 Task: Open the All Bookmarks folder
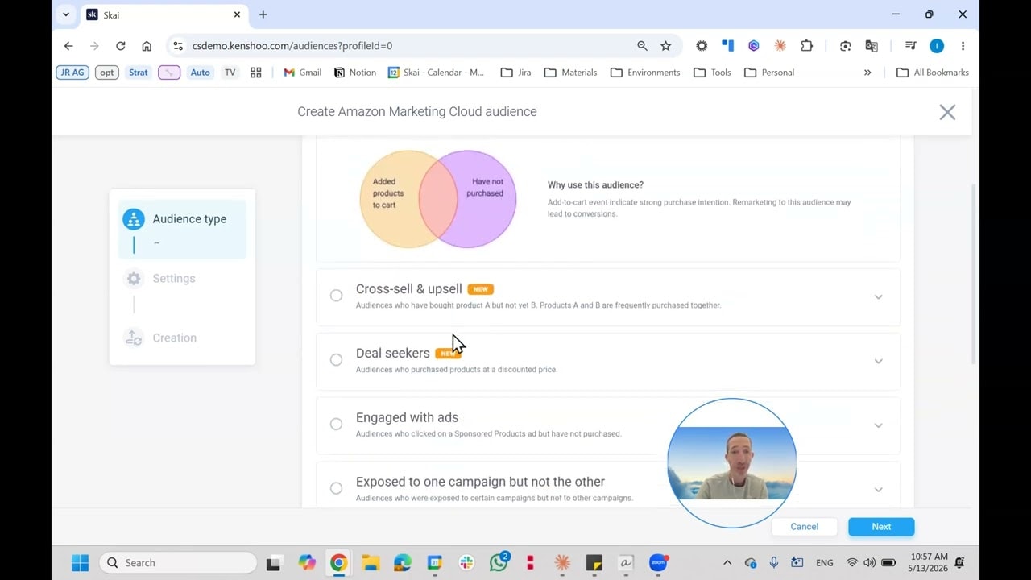pyautogui.click(x=933, y=72)
